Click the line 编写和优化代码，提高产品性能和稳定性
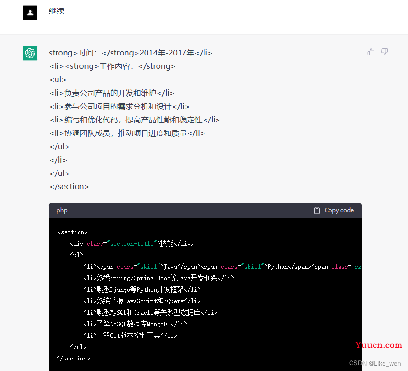The image size is (408, 371). (x=135, y=120)
